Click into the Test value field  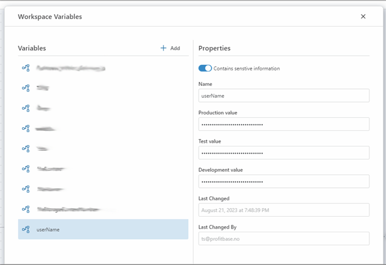coord(283,153)
